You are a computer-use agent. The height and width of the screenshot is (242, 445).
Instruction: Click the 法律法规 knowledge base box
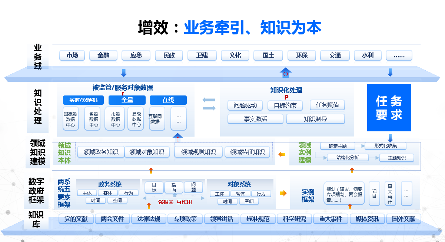coord(149,219)
